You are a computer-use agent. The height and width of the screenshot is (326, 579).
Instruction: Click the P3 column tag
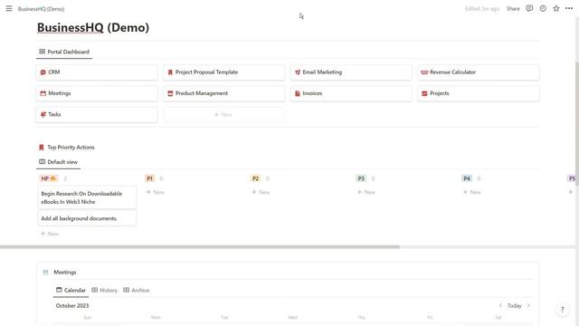pyautogui.click(x=361, y=178)
